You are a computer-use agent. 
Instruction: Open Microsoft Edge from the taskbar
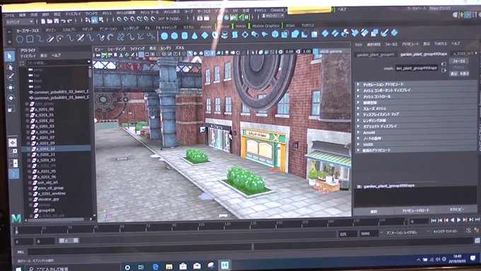[155, 267]
